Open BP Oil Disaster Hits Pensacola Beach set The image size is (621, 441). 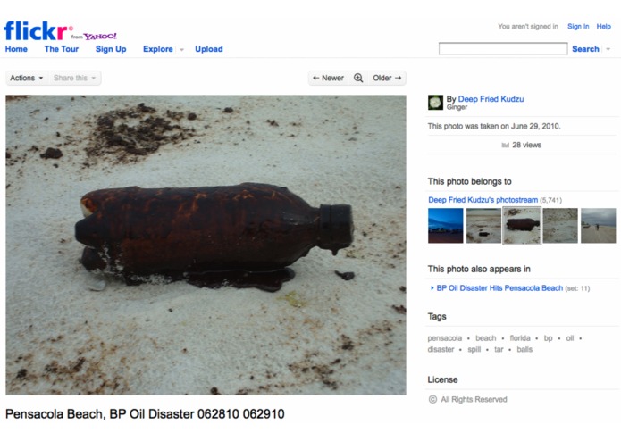pyautogui.click(x=499, y=288)
